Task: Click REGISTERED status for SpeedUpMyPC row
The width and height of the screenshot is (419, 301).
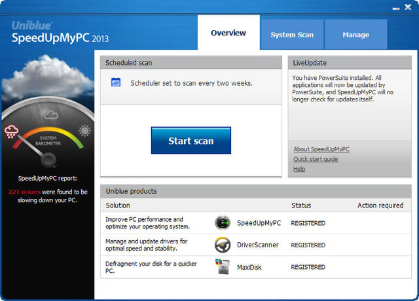Action: (308, 223)
